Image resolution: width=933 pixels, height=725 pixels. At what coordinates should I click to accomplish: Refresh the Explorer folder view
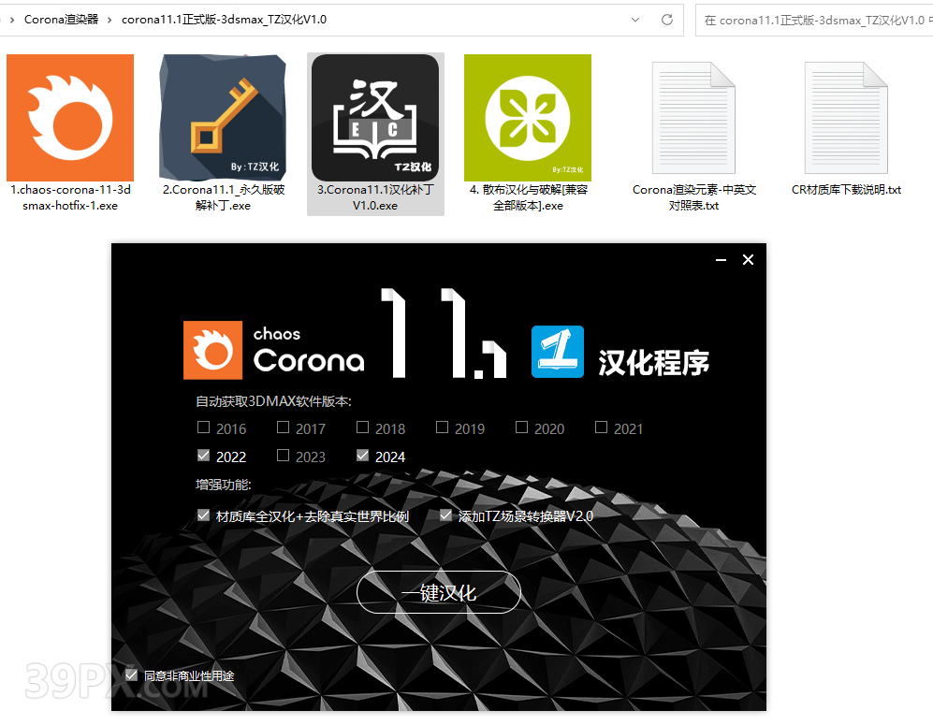[x=667, y=20]
